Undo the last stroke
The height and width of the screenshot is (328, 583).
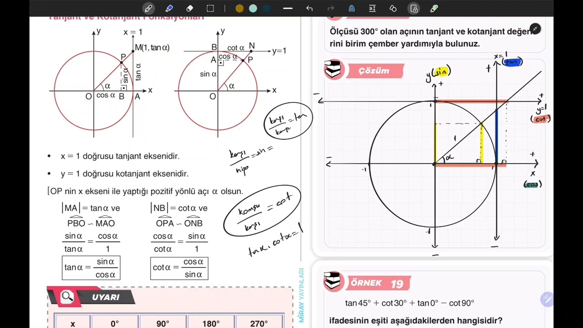310,8
